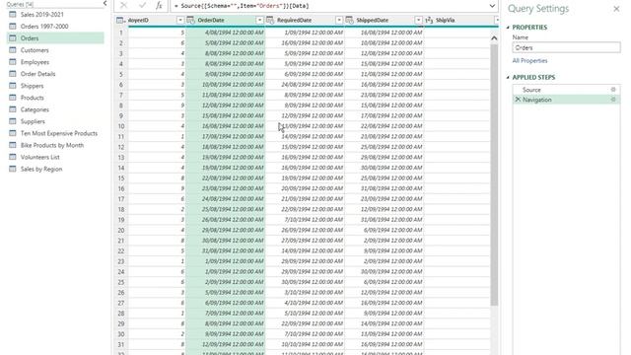Screen dimensions: 631x355
Task: Open the Source step settings gear
Action: (613, 90)
